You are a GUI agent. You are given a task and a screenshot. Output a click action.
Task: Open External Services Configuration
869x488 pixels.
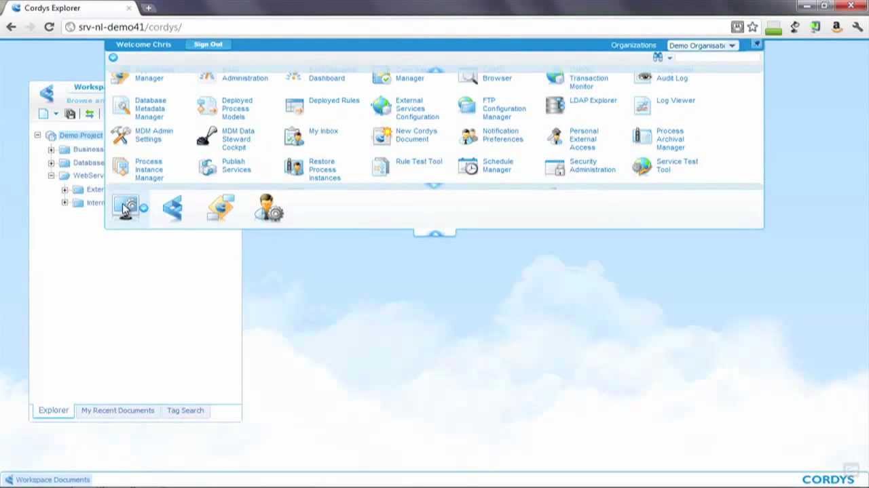pyautogui.click(x=382, y=106)
